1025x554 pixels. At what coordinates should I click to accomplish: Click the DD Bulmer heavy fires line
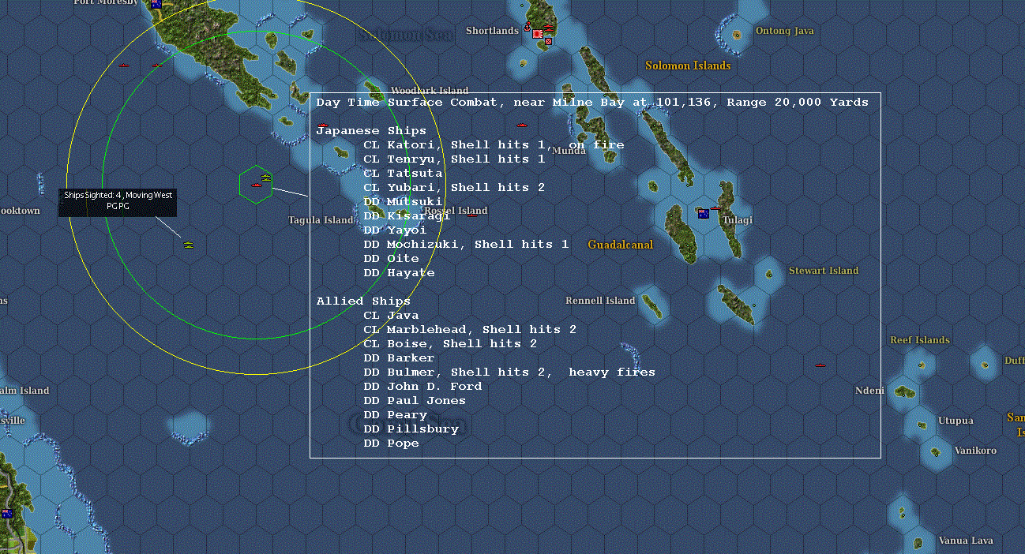pos(509,372)
